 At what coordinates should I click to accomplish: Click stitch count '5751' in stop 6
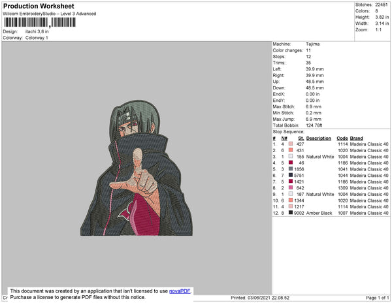tap(299, 176)
